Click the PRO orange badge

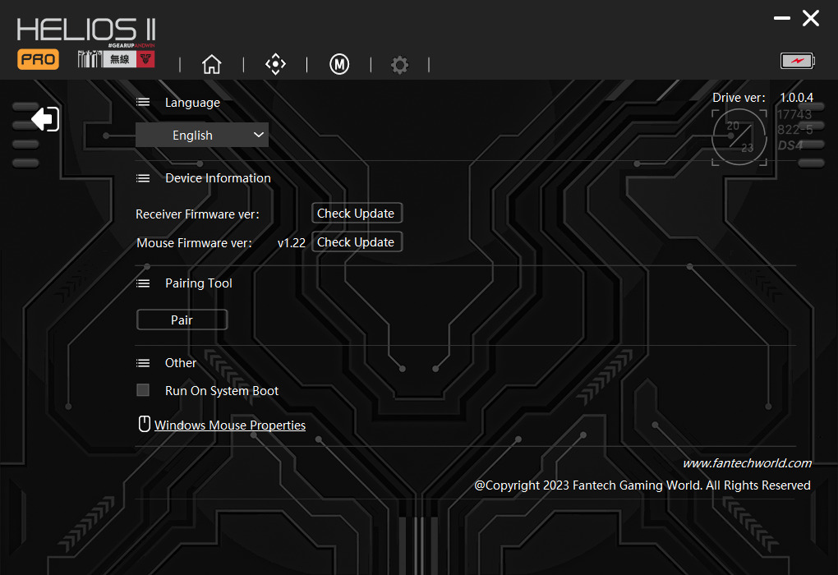click(x=38, y=59)
